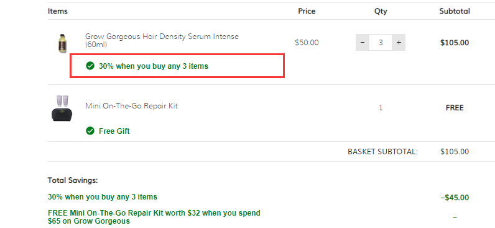Decrease serum quantity with minus button
This screenshot has height=228, width=495.
tap(363, 43)
